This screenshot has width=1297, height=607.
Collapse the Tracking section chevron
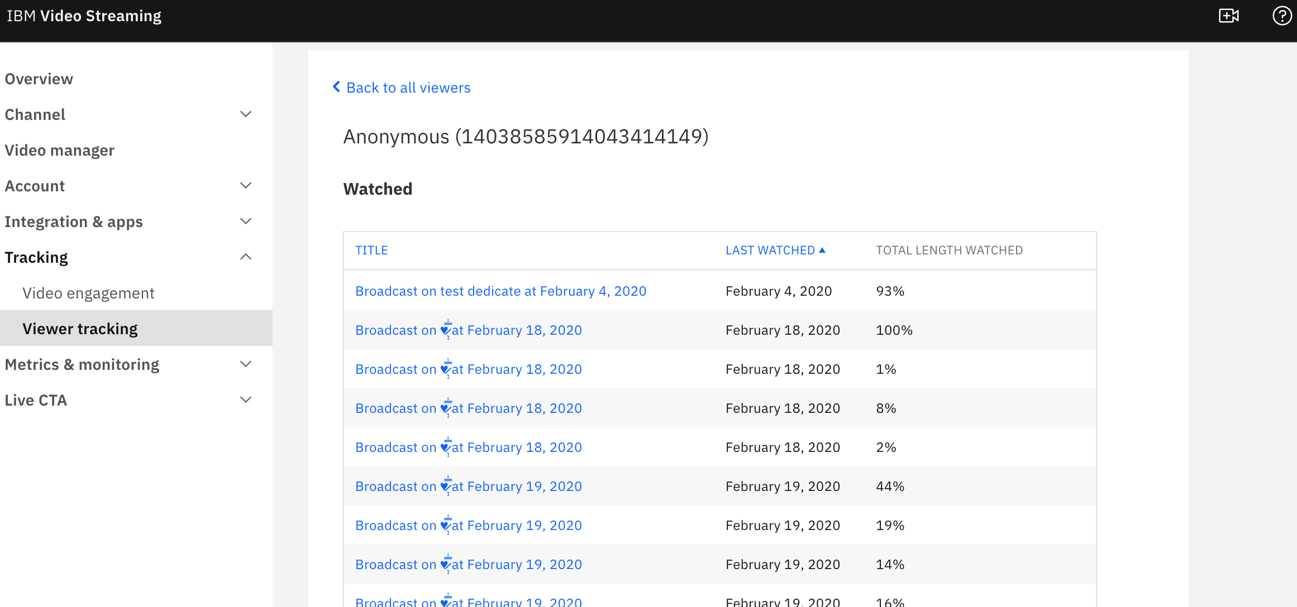(x=246, y=257)
